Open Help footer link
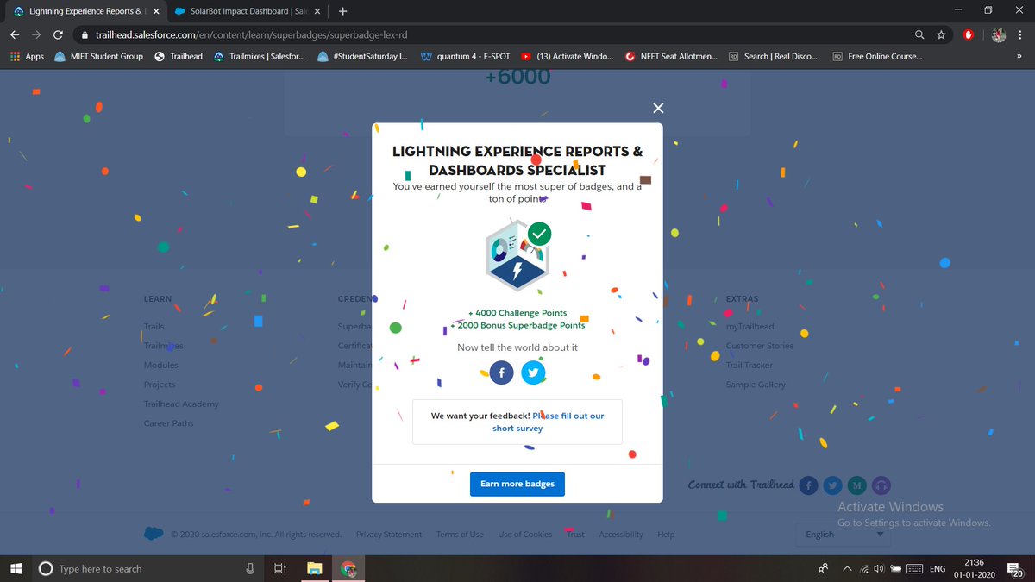 pos(666,535)
